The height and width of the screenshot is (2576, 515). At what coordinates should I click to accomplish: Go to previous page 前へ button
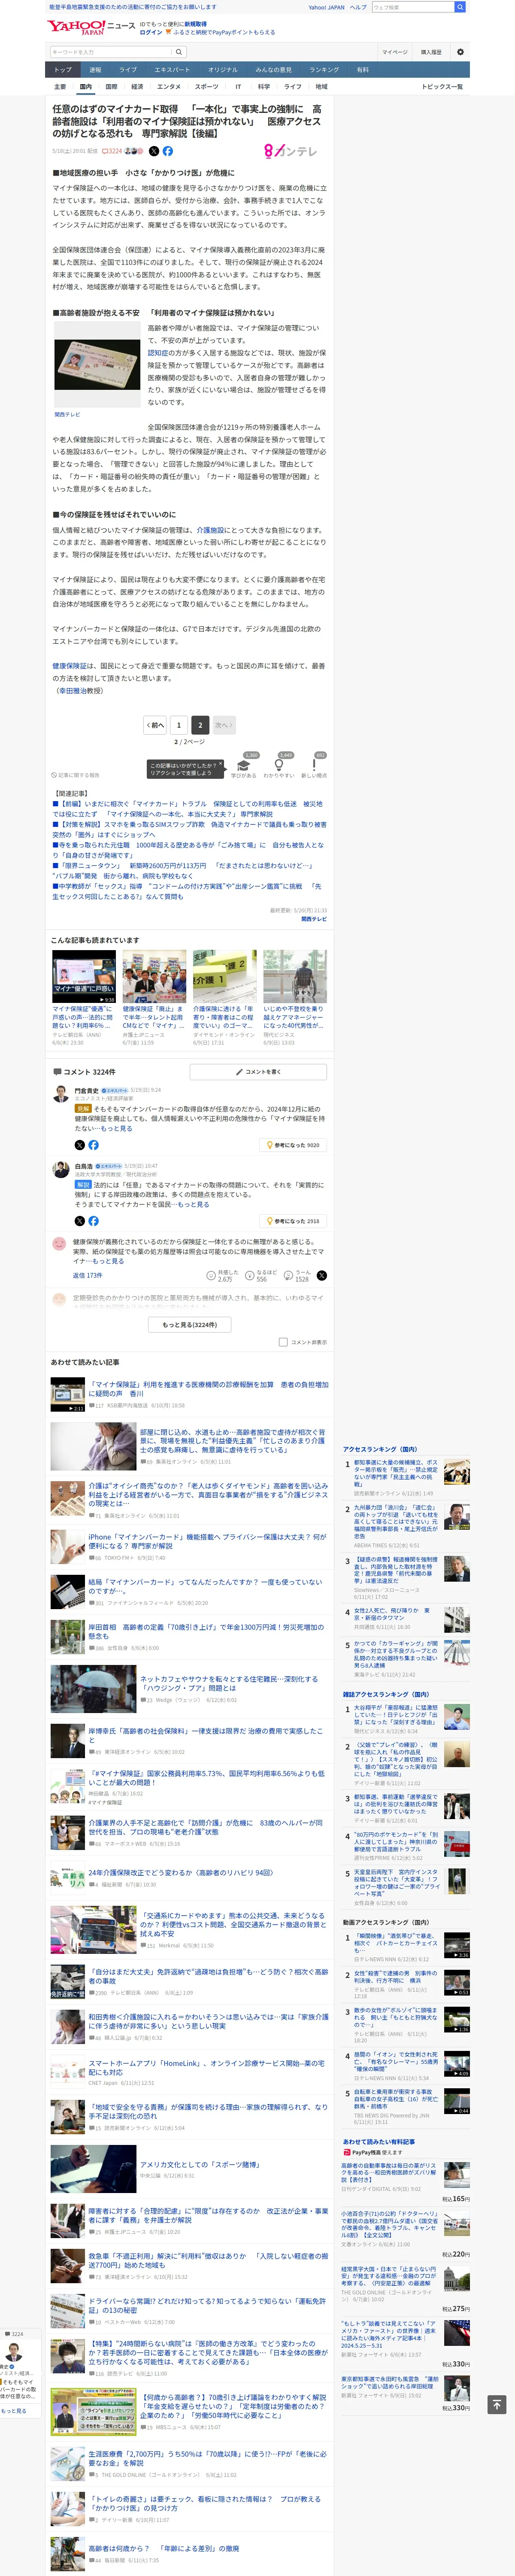tap(155, 725)
